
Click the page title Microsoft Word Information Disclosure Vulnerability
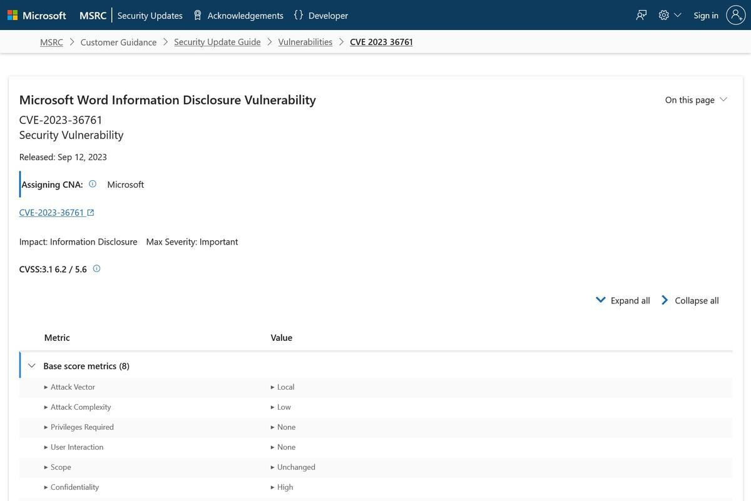(x=168, y=99)
